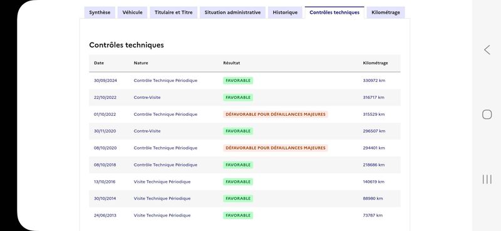Select the date 30/10/2014
Viewport: 501px width, 231px height.
tap(105, 198)
